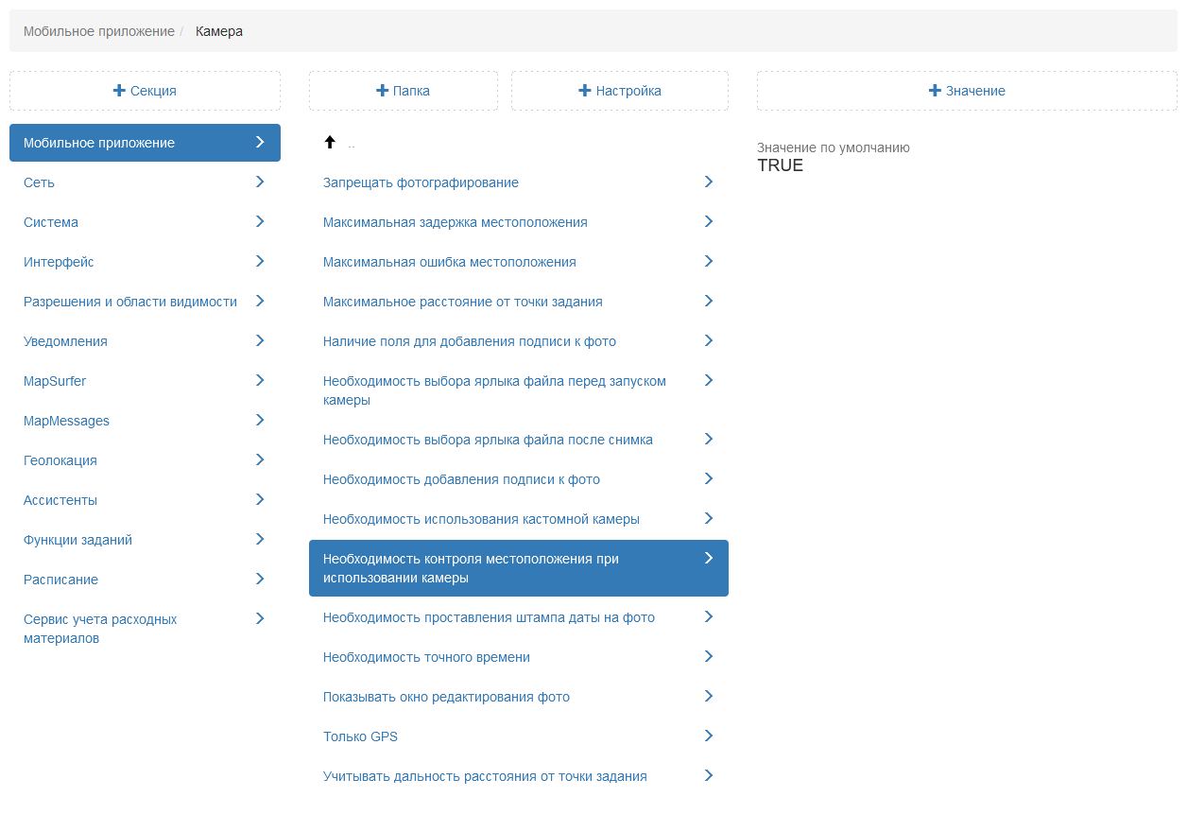Click chevron next to Запрещать фотографирование
The width and height of the screenshot is (1187, 814).
pyautogui.click(x=709, y=182)
